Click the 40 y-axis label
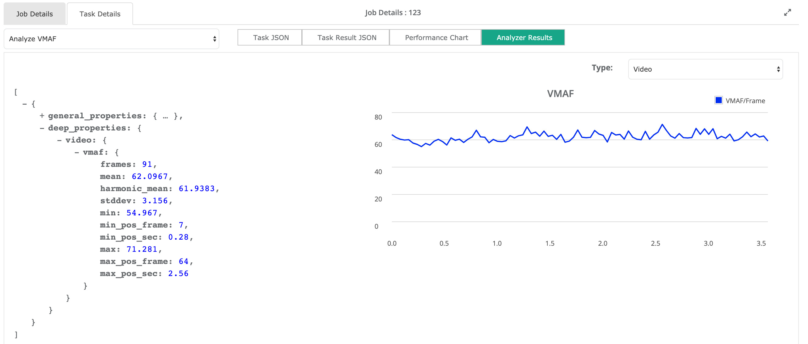This screenshot has height=344, width=808. [x=378, y=172]
